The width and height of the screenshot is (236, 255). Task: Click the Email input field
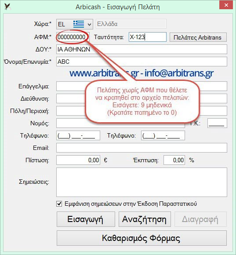coord(142,148)
